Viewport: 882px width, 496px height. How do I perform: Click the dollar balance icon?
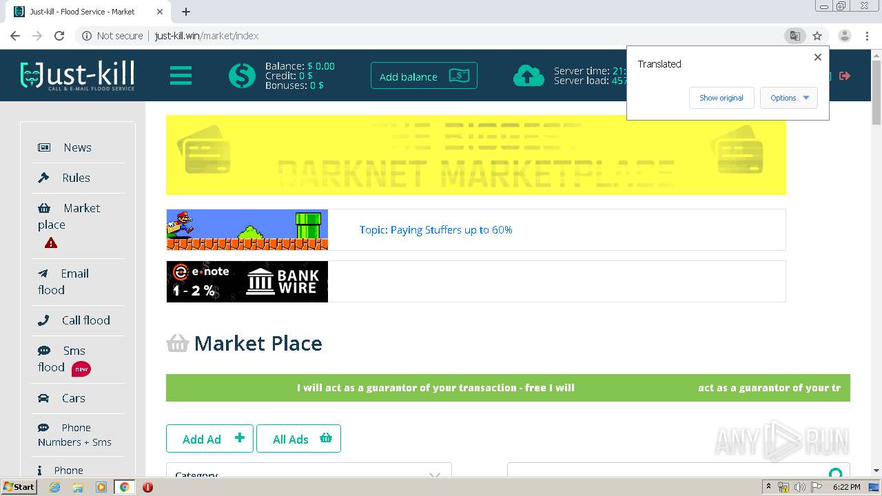point(242,75)
